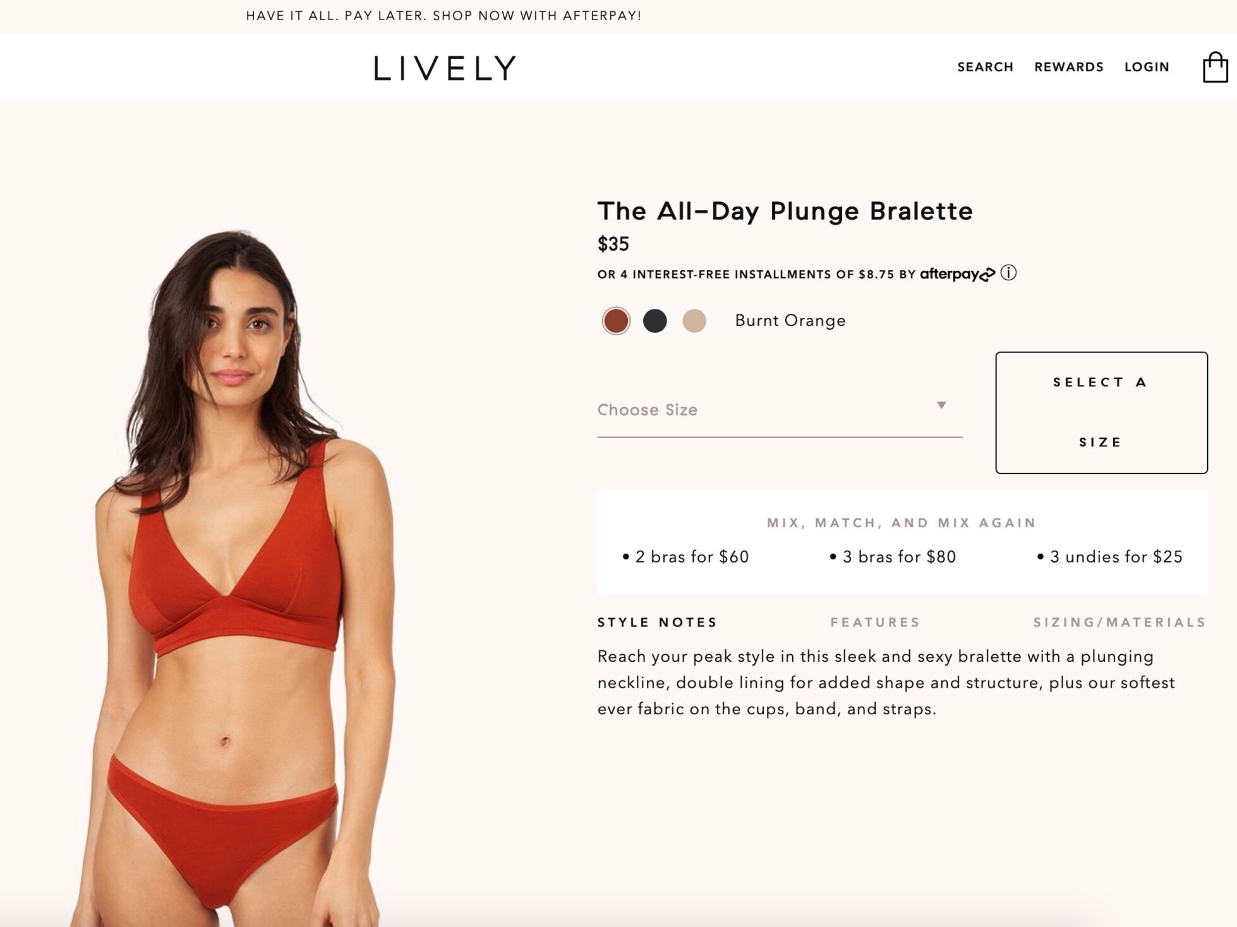Click the Afterpay promo banner
The image size is (1237, 927).
(x=444, y=16)
